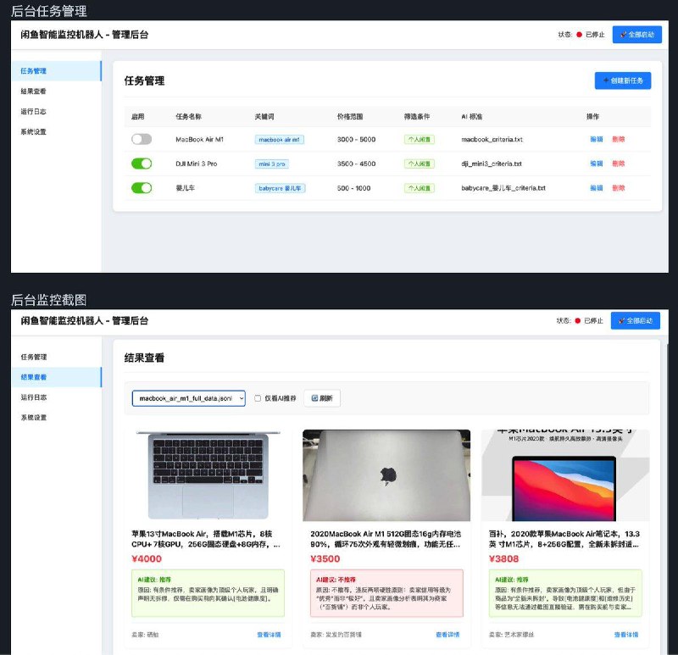Click the red 已停止 status dot in header
The width and height of the screenshot is (678, 655).
[x=579, y=34]
